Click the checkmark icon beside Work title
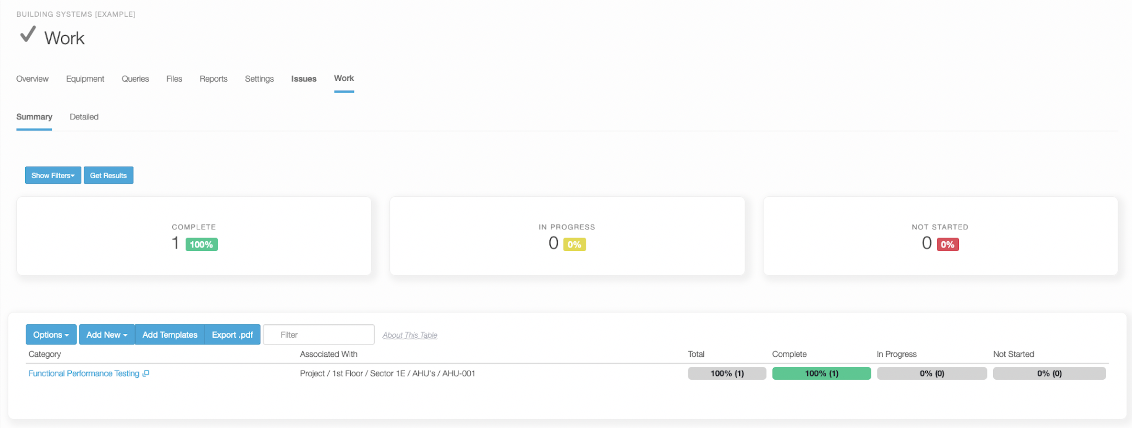The height and width of the screenshot is (428, 1132). point(28,34)
